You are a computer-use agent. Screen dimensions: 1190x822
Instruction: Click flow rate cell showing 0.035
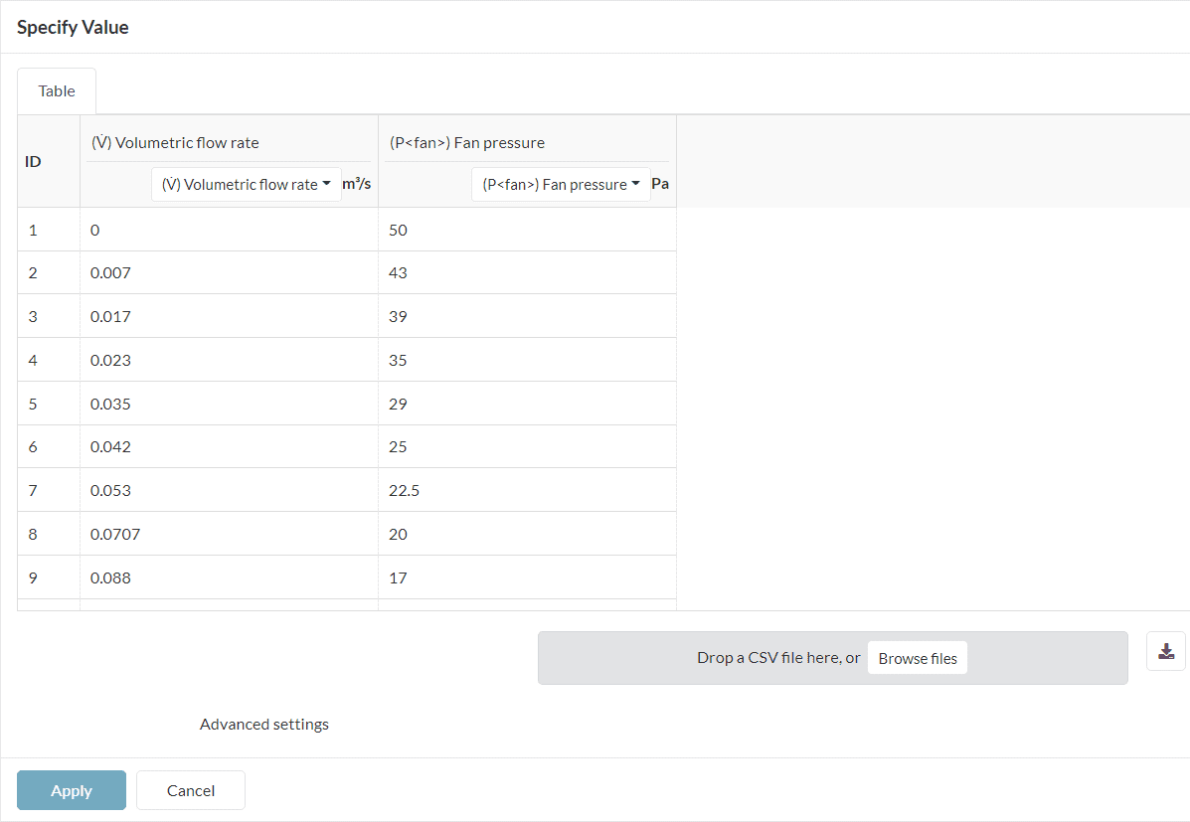click(x=229, y=404)
